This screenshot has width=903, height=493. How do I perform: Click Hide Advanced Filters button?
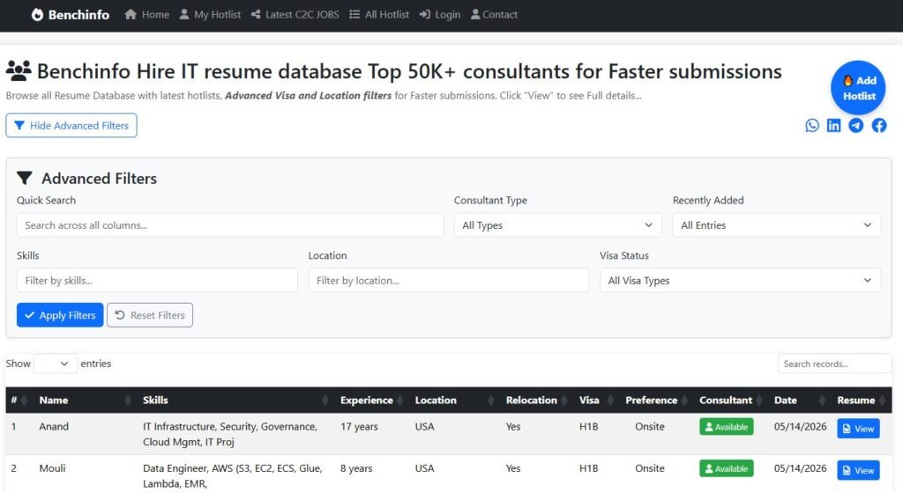(x=71, y=125)
